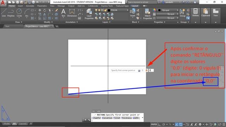
Task: Open the color ByLayer dropdown
Action: [x=168, y=10]
